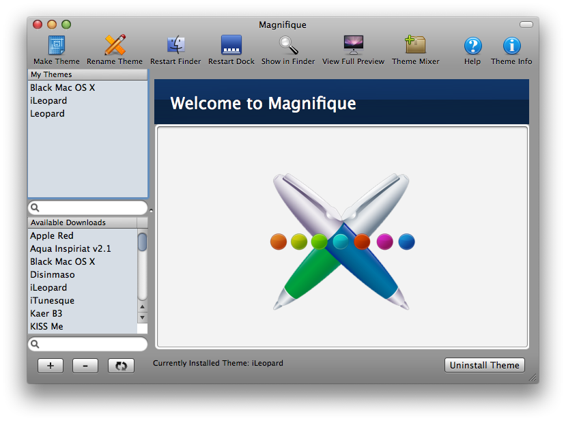Select iLeopard in My Themes list

click(x=87, y=101)
